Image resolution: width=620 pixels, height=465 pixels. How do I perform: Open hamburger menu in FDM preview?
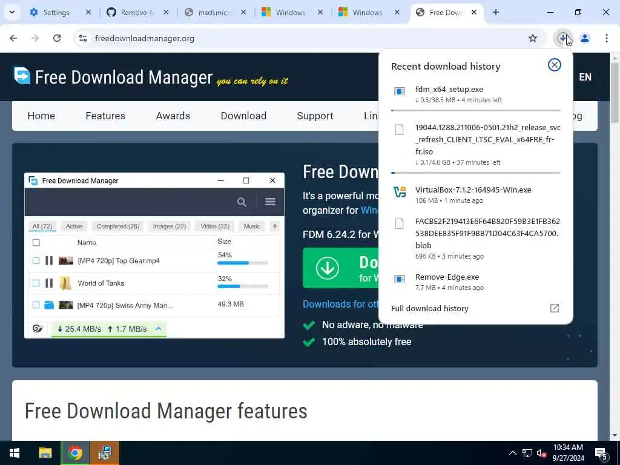click(270, 202)
